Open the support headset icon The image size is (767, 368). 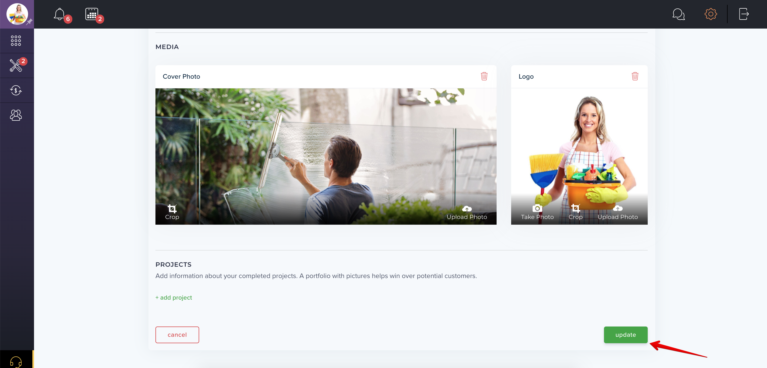point(16,362)
